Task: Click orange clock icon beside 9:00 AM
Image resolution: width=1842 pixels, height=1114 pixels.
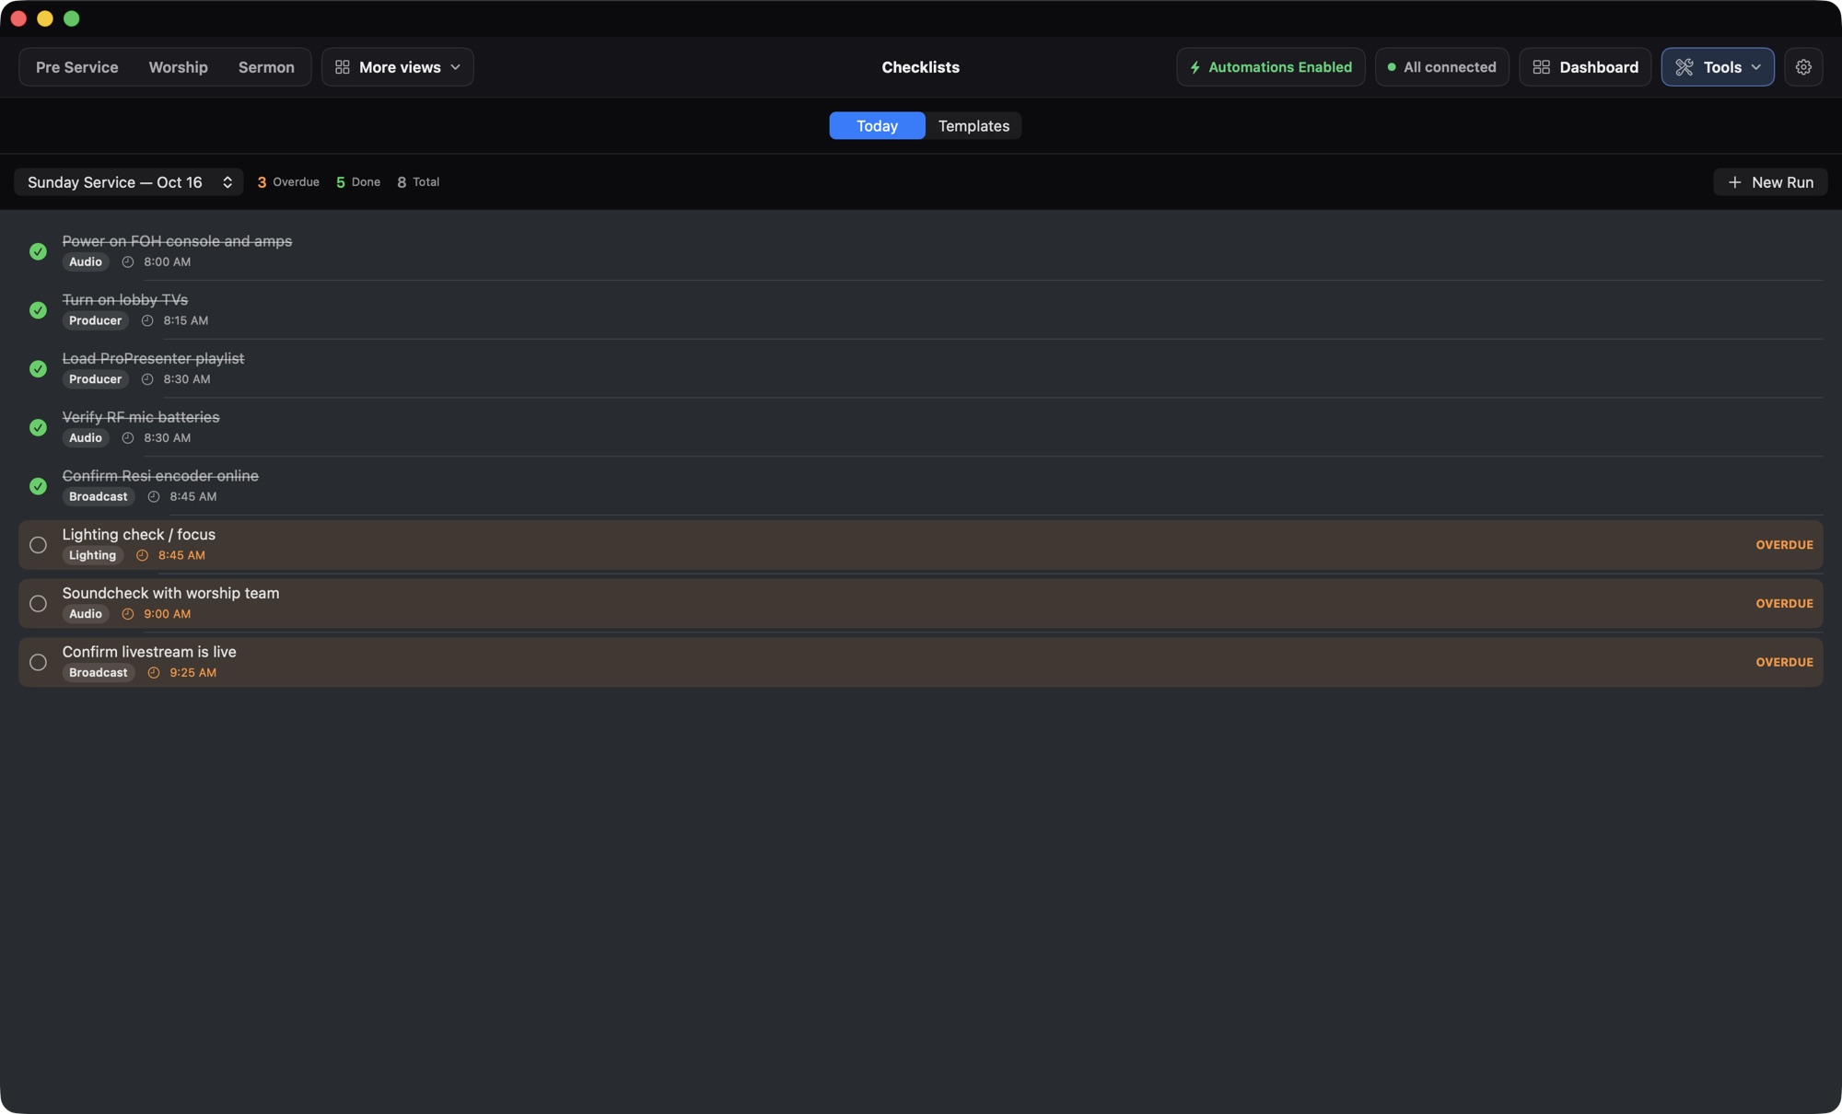Action: [128, 614]
